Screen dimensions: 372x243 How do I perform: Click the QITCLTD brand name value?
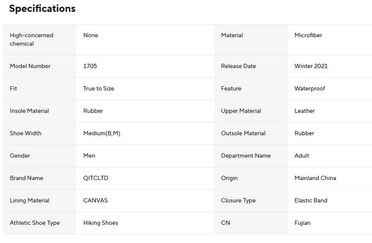coord(95,178)
